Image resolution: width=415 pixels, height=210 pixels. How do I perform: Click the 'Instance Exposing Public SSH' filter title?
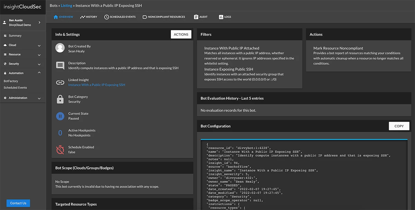(x=229, y=69)
